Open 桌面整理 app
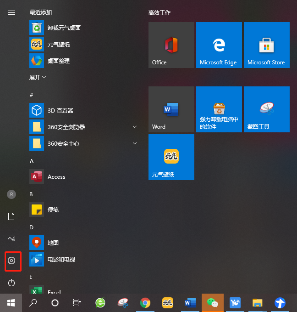The width and height of the screenshot is (297, 312). [83, 61]
